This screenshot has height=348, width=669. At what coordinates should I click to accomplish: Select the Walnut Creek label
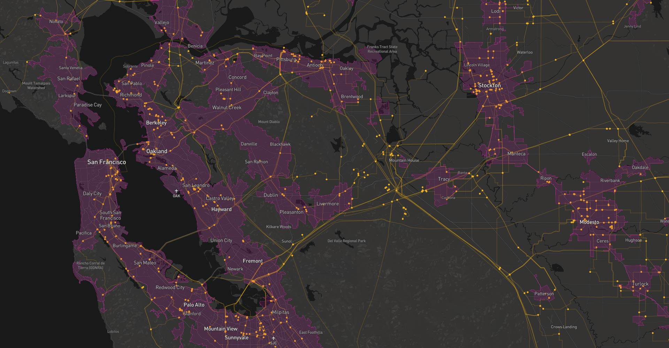tap(227, 108)
